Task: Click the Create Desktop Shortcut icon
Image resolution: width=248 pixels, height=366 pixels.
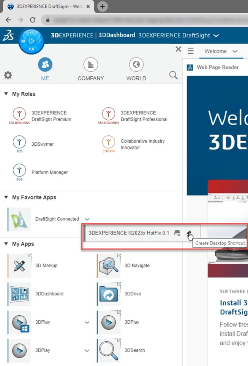Action: 189,233
